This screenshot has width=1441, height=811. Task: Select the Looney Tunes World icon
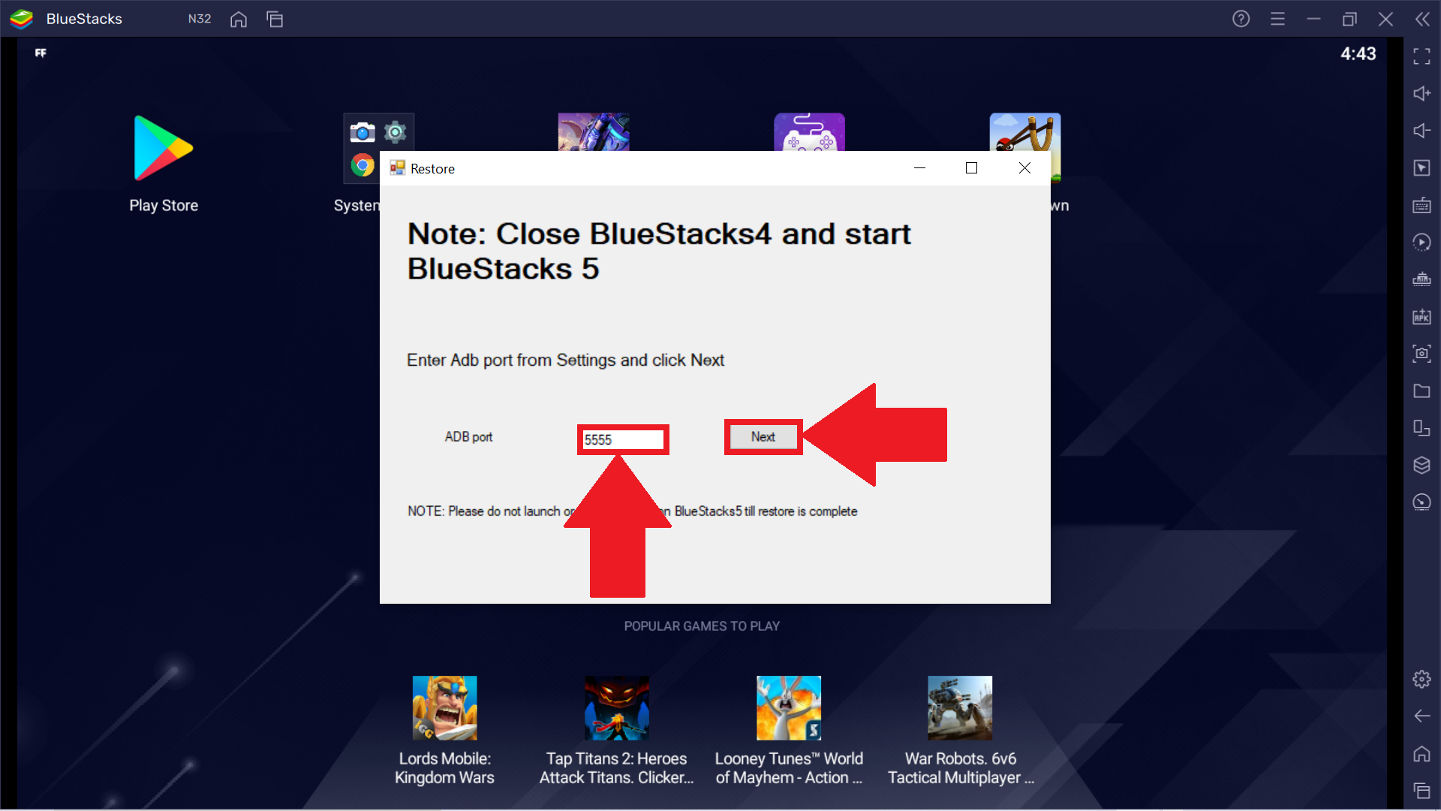tap(790, 707)
